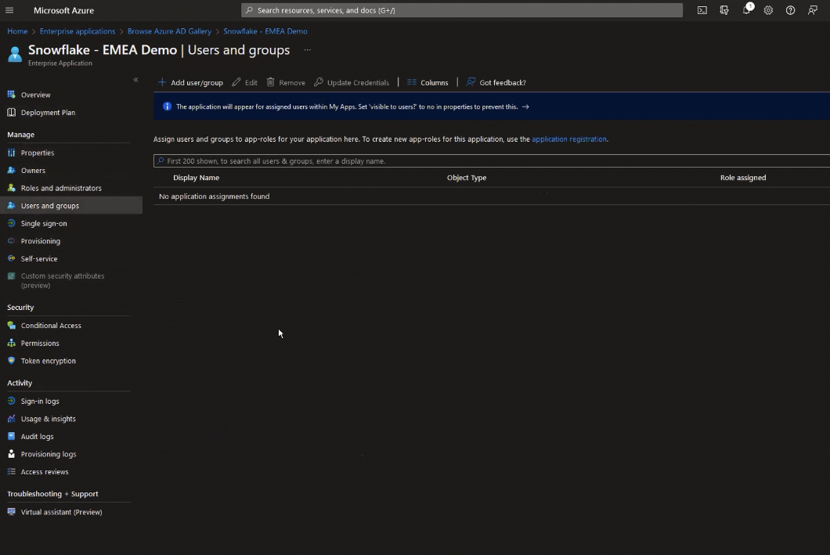
Task: Click the Deployment Plan book icon
Action: point(11,112)
